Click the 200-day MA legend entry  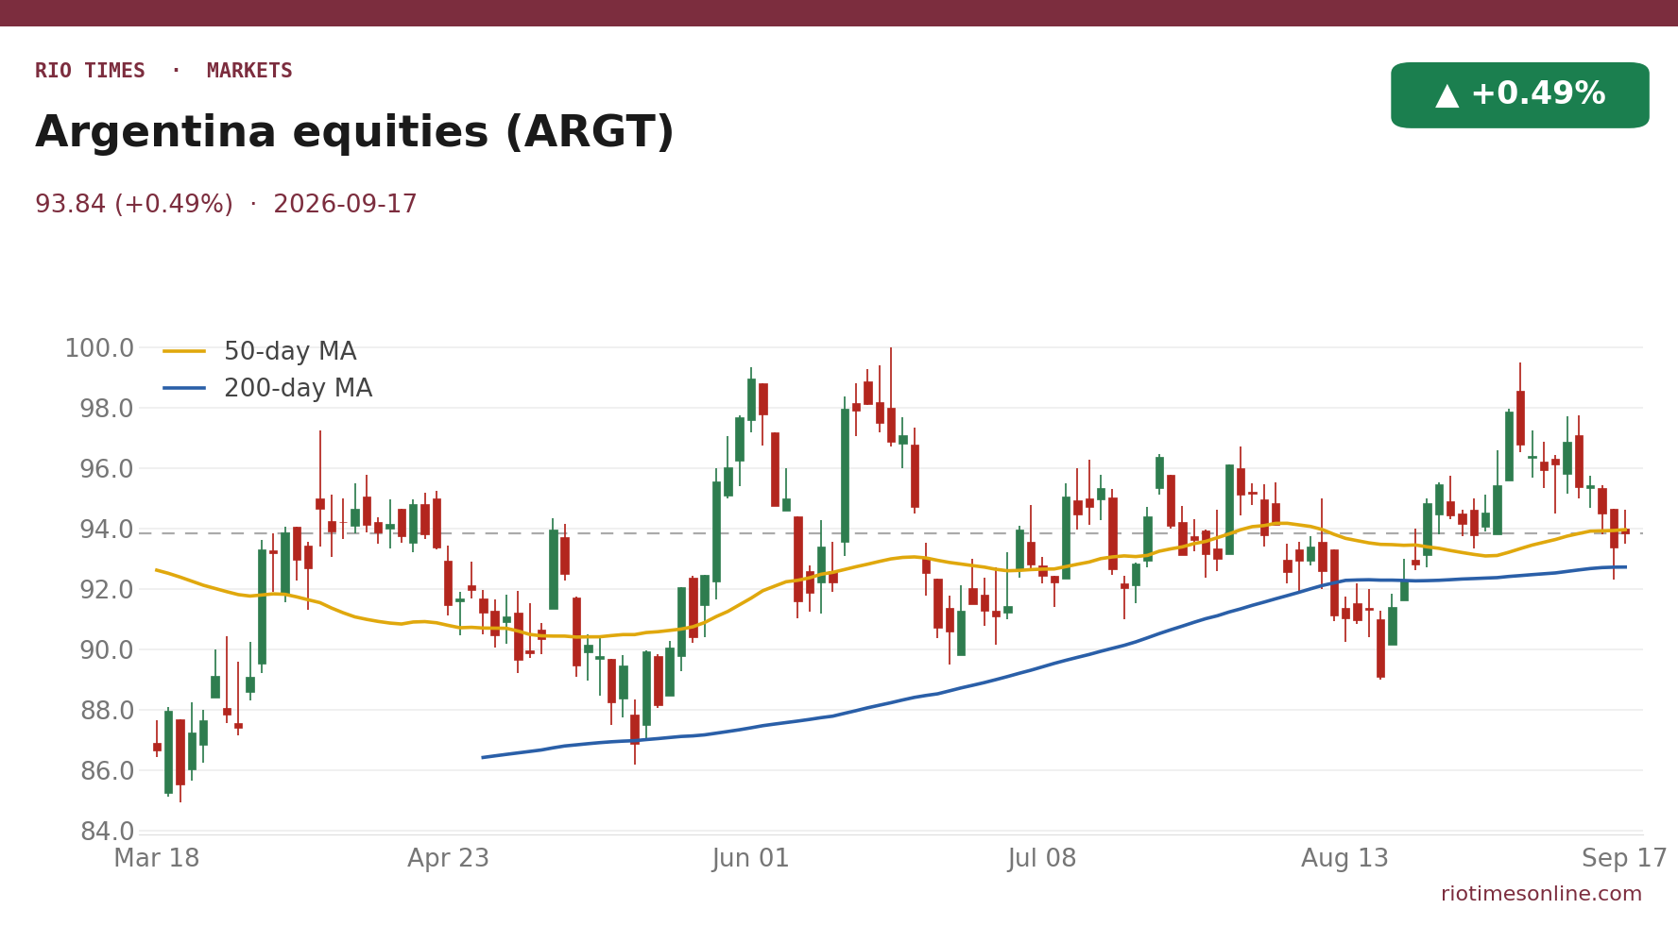(x=267, y=389)
